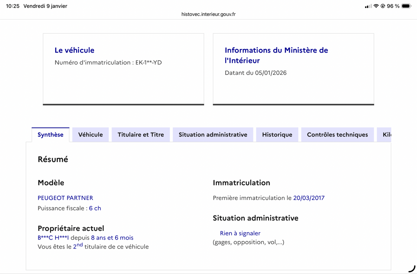
Task: Click the Rien à signaler status
Action: point(240,233)
